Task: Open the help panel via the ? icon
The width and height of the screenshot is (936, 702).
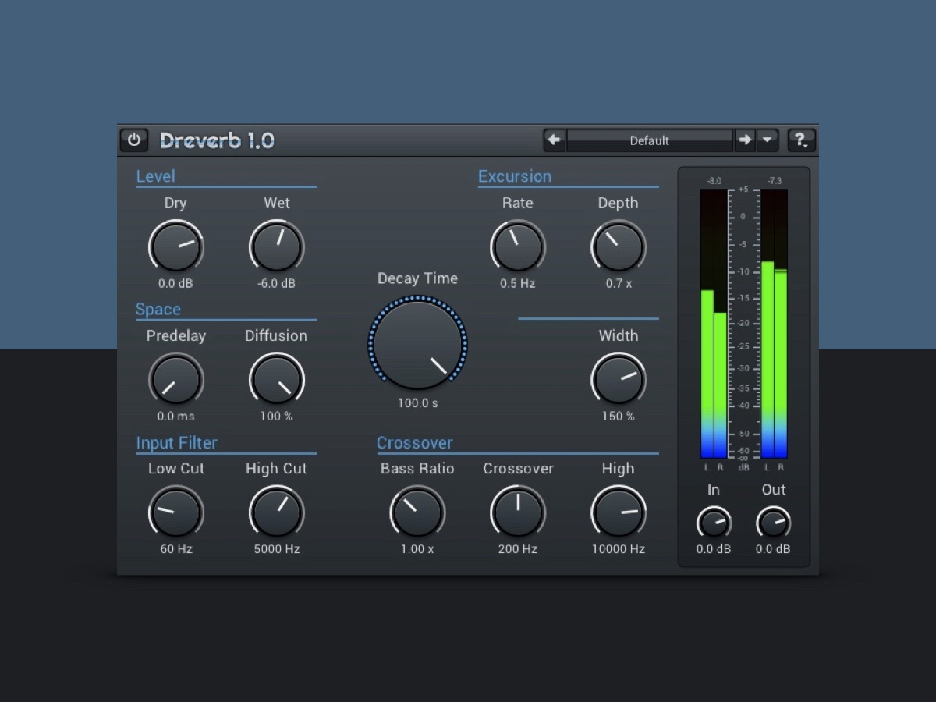Action: coord(801,140)
